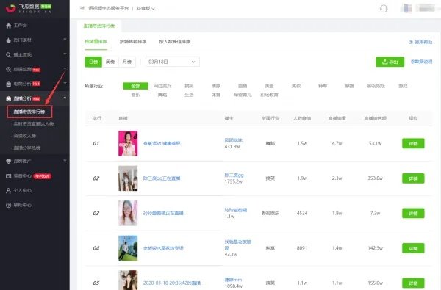Click 详情 button for rank 01
Image resolution: width=441 pixels, height=290 pixels.
413,144
